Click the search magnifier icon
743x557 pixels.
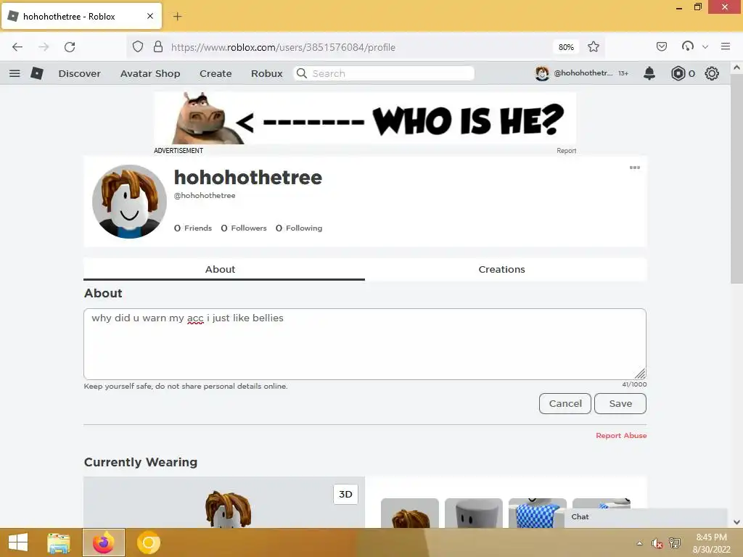click(302, 73)
